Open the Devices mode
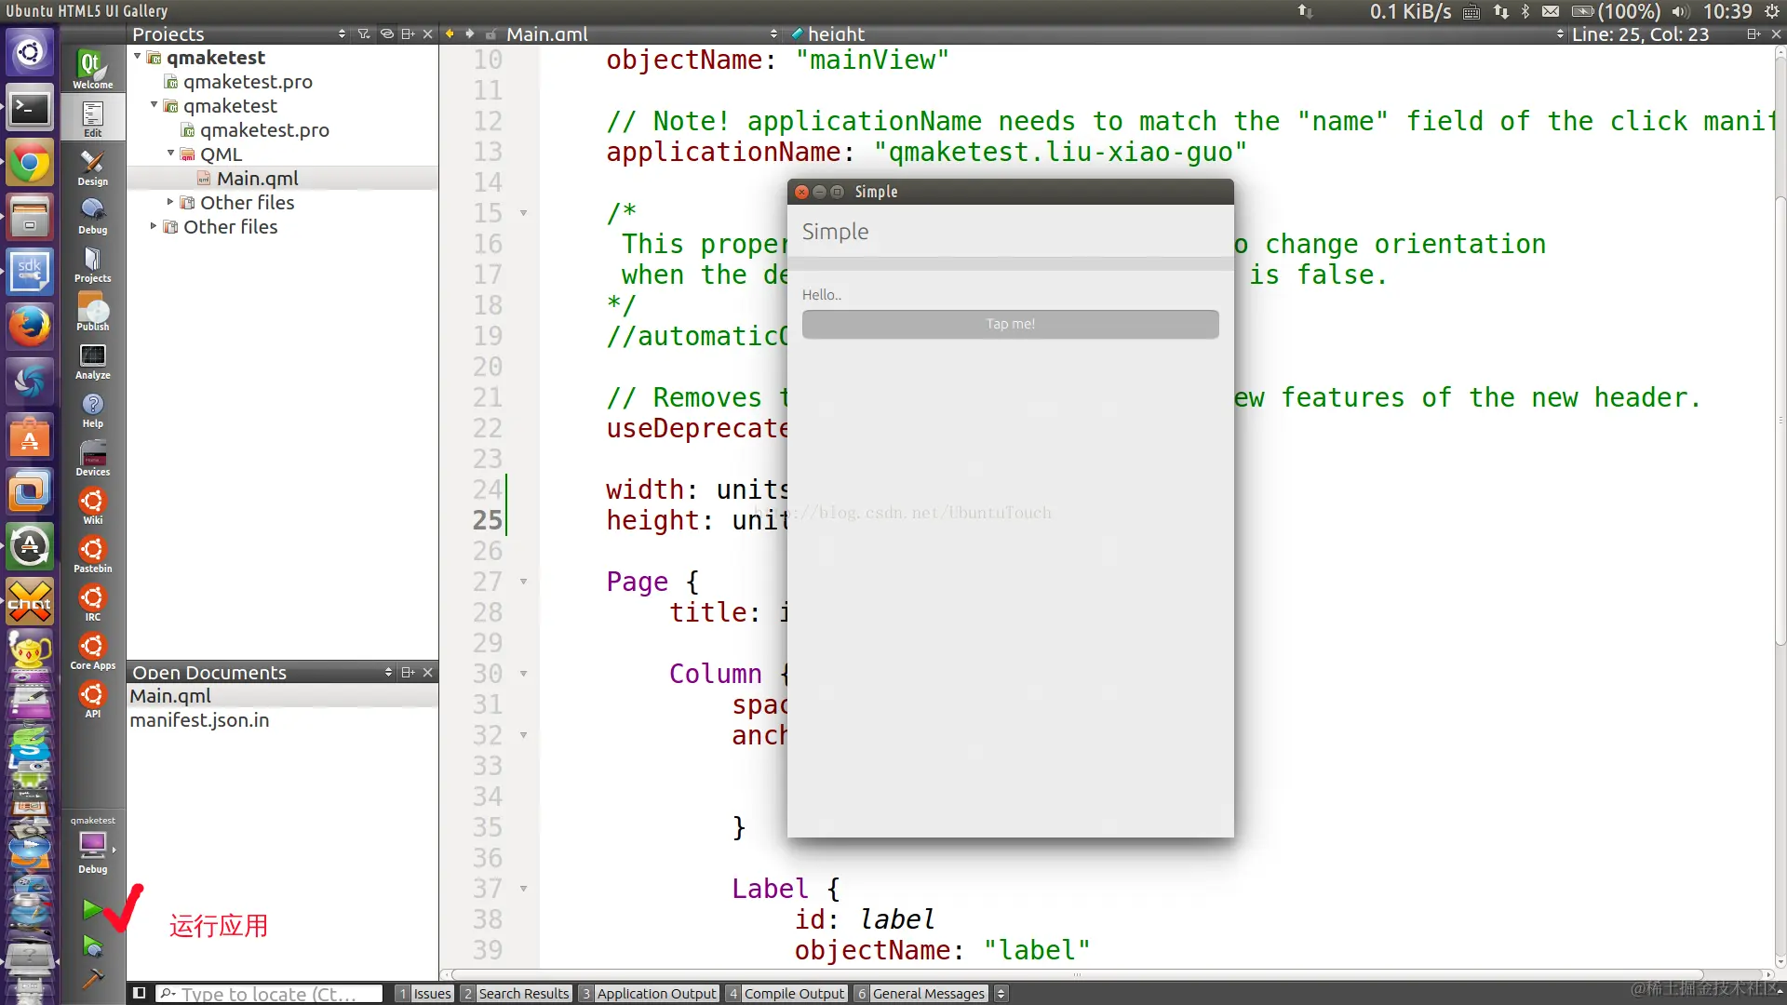This screenshot has height=1005, width=1787. point(92,458)
